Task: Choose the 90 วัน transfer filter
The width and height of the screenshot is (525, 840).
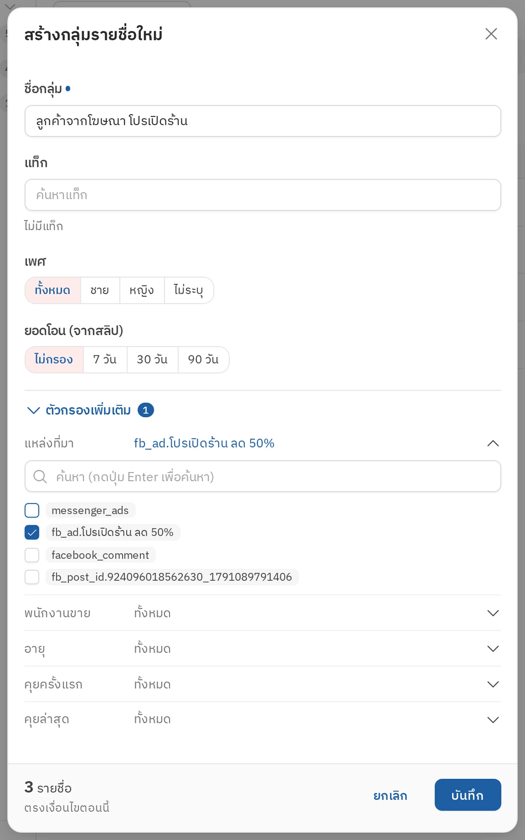Action: pyautogui.click(x=203, y=360)
